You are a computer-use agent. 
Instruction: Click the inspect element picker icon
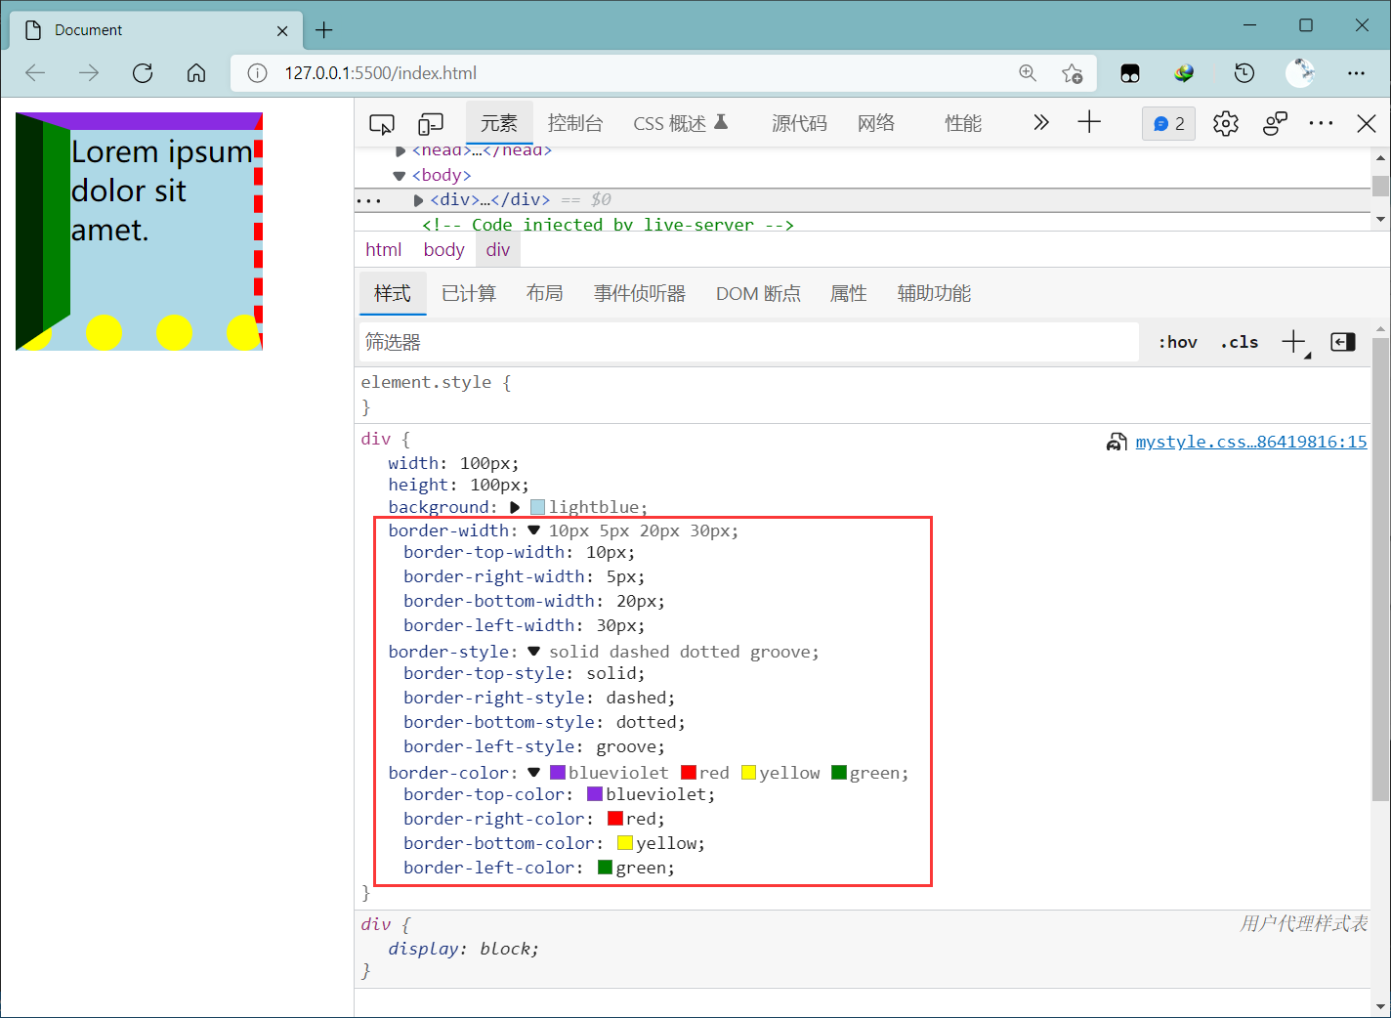pos(382,124)
